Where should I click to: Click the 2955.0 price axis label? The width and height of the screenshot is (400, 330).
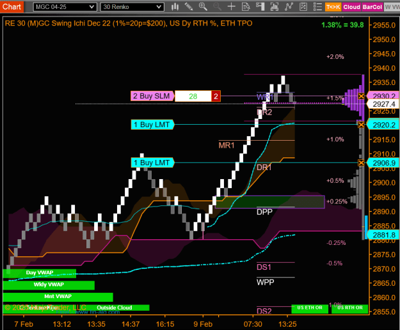pyautogui.click(x=384, y=25)
